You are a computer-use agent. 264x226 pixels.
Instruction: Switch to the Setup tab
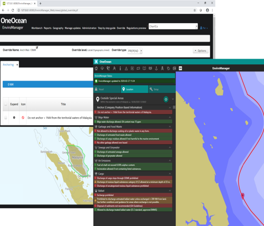click(162, 89)
